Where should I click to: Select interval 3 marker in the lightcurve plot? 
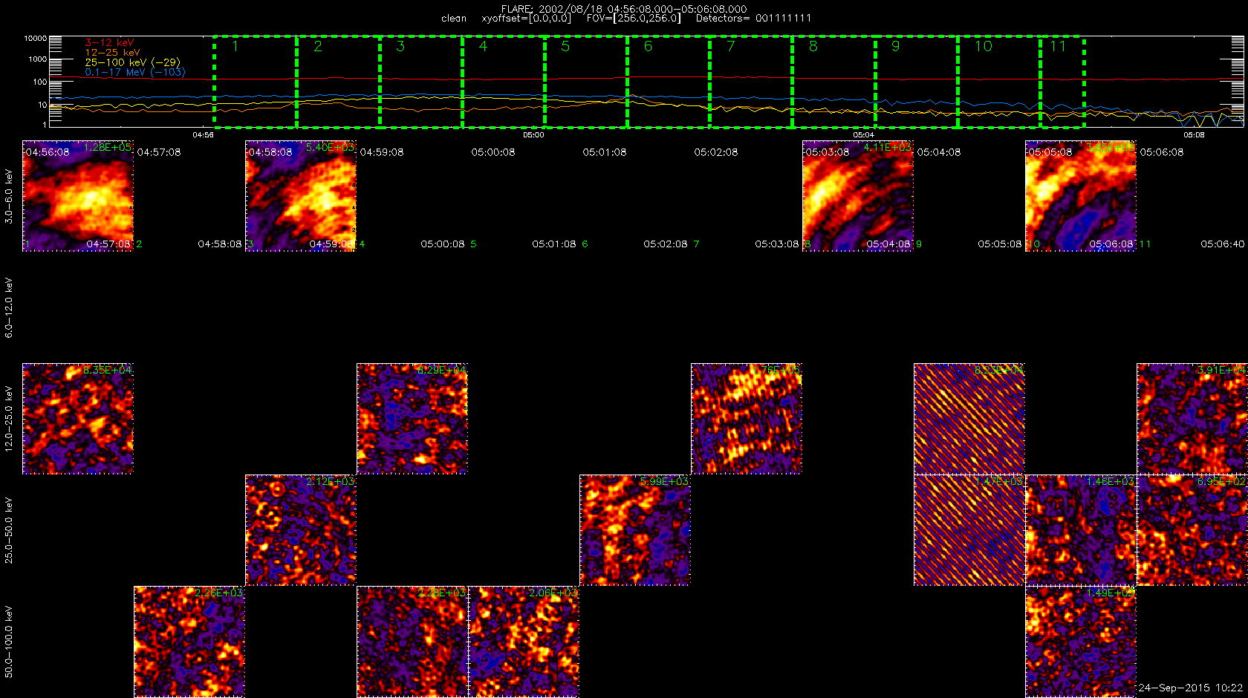pos(400,47)
